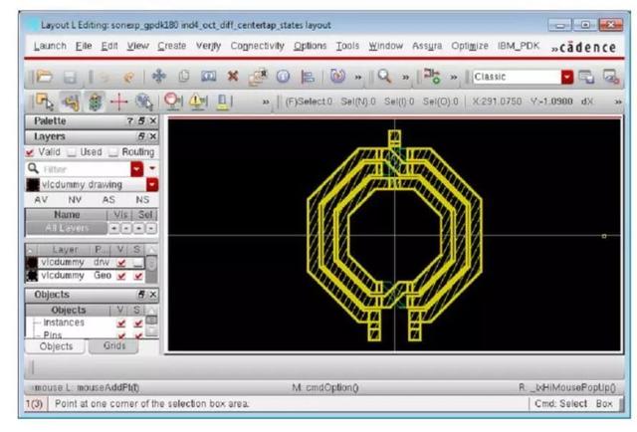Click the vlcdummy Geo color swatch
This screenshot has height=432, width=637.
pyautogui.click(x=32, y=277)
